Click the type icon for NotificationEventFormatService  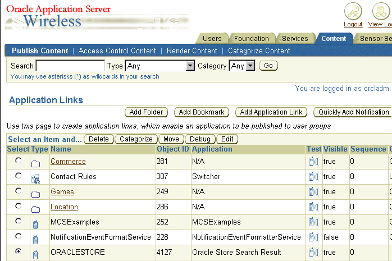[x=35, y=240]
